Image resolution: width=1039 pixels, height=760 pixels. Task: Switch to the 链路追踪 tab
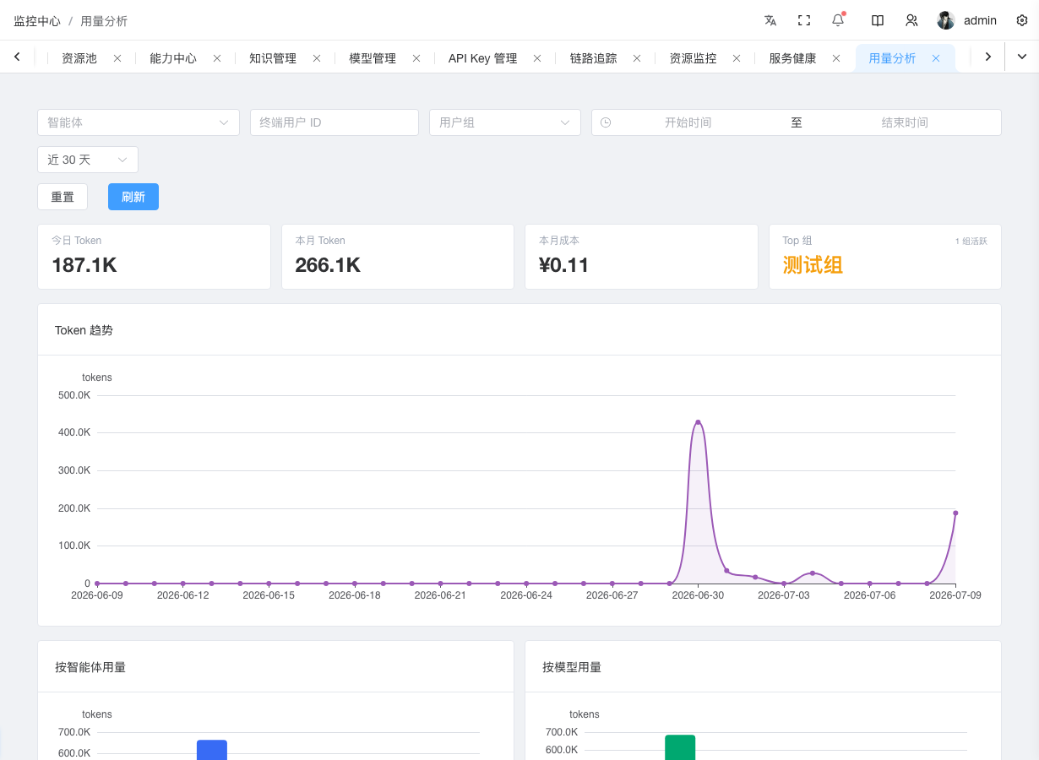593,58
